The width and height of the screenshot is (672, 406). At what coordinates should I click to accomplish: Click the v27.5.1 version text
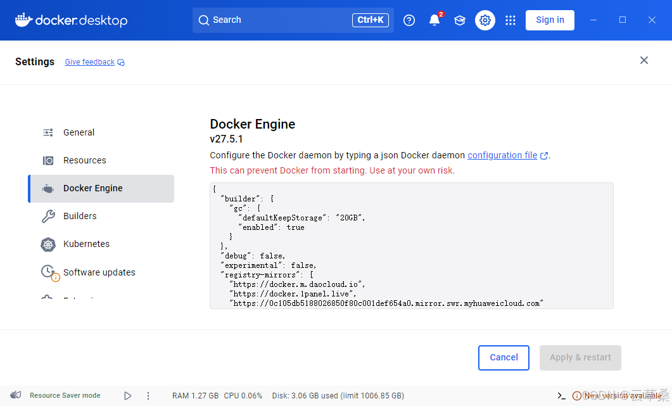tap(226, 139)
